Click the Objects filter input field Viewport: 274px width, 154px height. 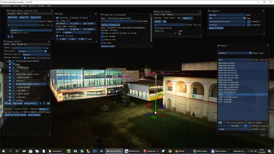coord(235,60)
